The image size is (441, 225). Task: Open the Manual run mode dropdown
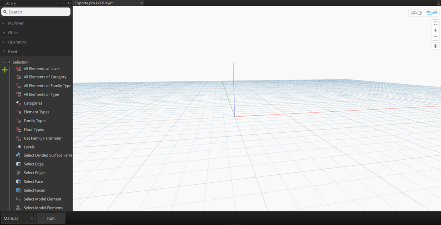tap(18, 218)
